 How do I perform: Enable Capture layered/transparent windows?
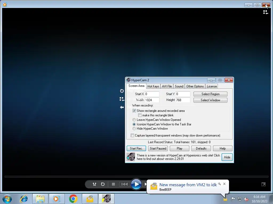click(132, 135)
